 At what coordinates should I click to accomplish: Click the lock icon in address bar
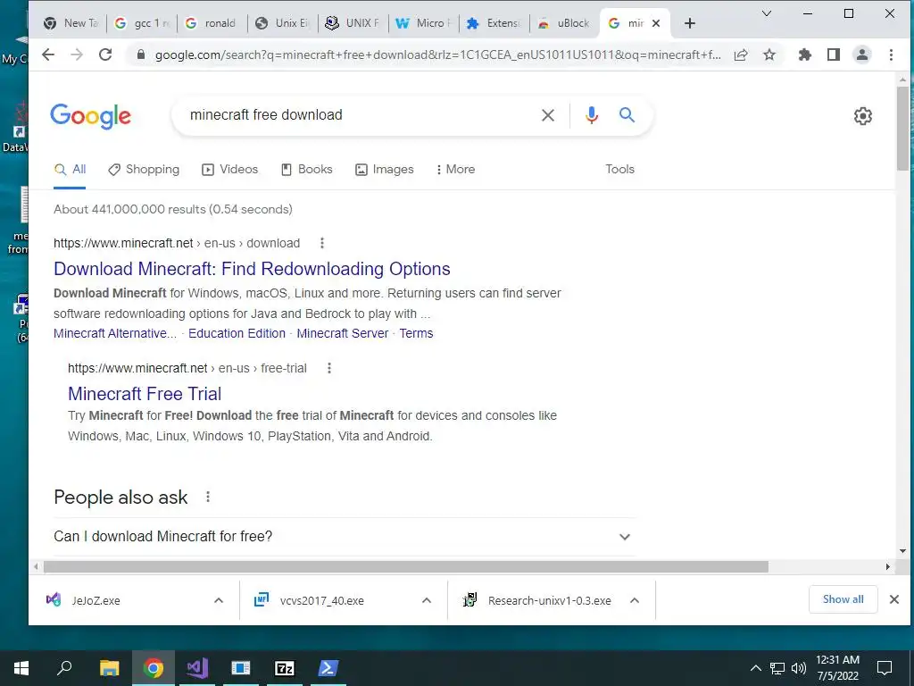click(x=140, y=54)
